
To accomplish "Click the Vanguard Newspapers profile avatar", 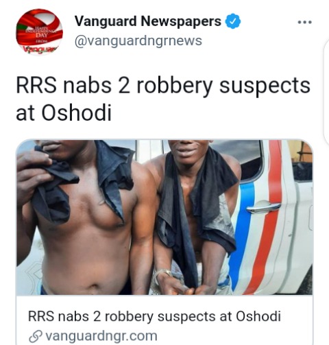I will pos(39,32).
